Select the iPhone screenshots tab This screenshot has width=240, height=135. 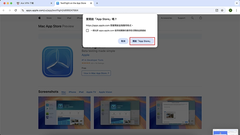[72, 92]
